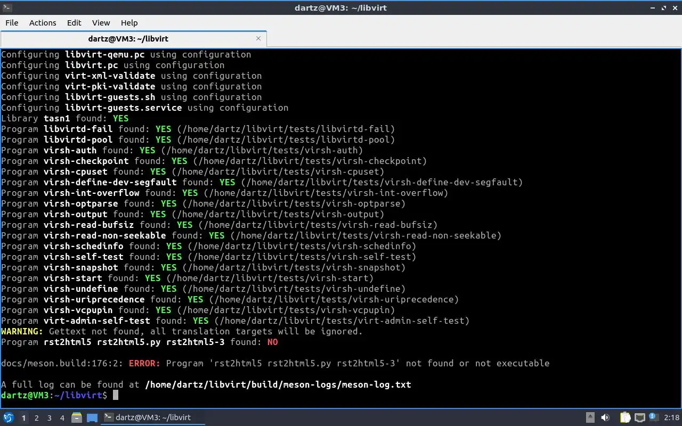The image size is (682, 426).
Task: Click 'virt-xml-validate' in output
Action: (x=110, y=76)
